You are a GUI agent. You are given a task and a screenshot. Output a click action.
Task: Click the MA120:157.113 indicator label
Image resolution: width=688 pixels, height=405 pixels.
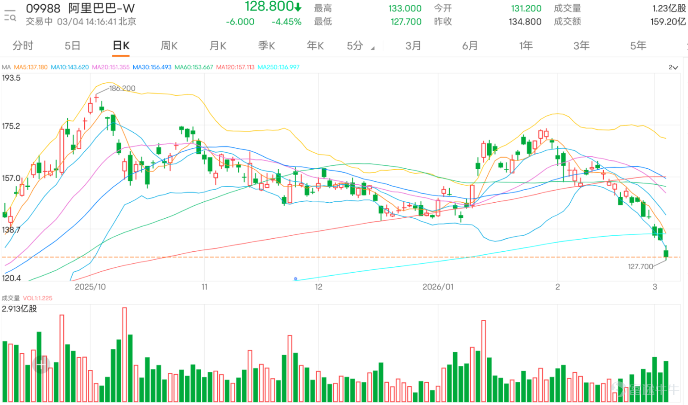[x=235, y=67]
